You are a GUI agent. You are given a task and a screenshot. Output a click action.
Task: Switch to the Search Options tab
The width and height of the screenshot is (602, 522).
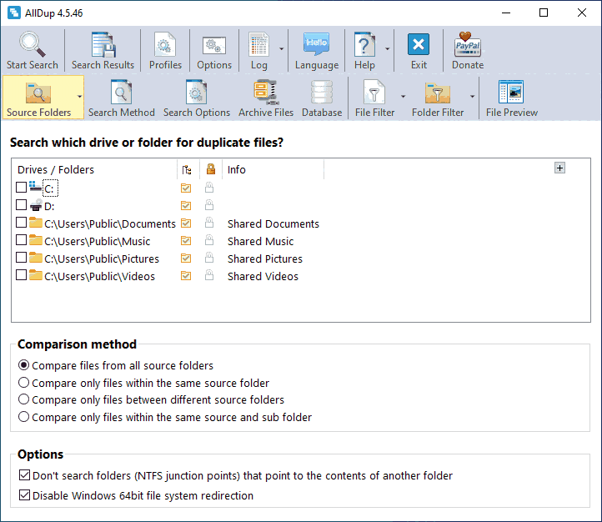coord(197,98)
